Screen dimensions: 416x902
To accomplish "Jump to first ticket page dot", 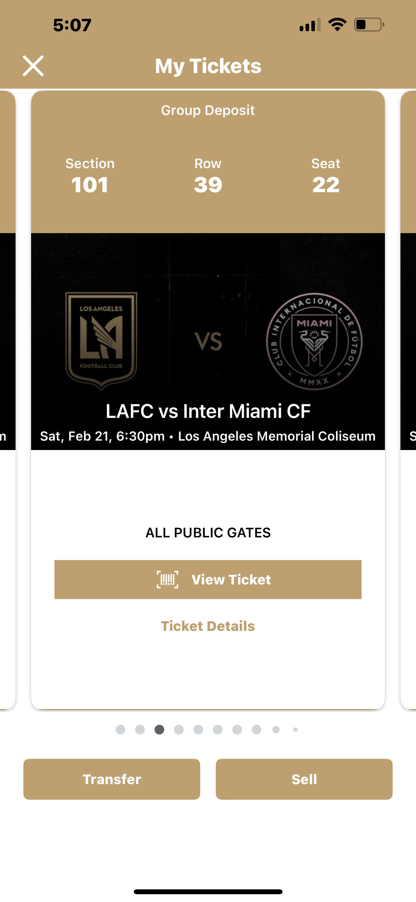I will click(121, 729).
